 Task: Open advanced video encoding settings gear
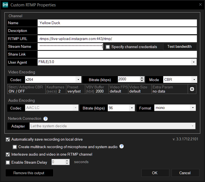point(192,89)
